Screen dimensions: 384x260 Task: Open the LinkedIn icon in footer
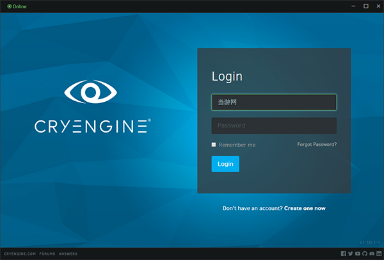tap(379, 254)
